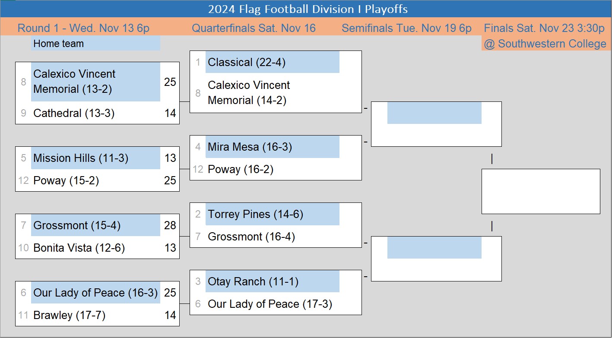Viewport: 612px width, 338px height.
Task: Click the upper semifinal home team slot
Action: 434,113
